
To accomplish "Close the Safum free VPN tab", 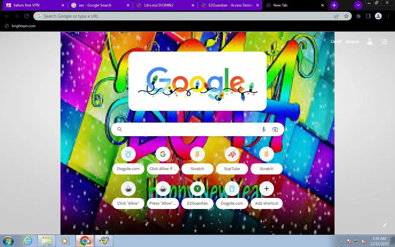I will tap(63, 5).
